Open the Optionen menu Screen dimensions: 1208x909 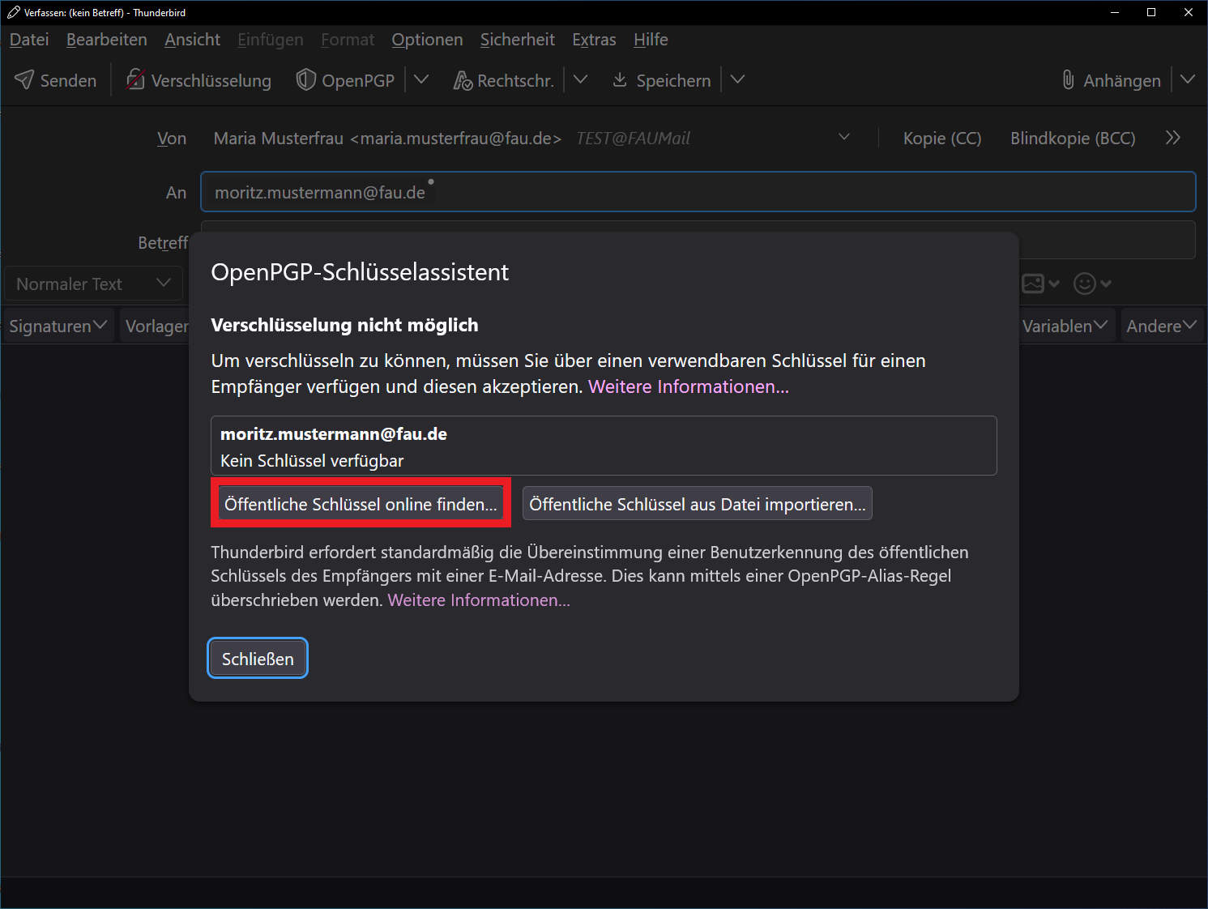click(x=427, y=40)
